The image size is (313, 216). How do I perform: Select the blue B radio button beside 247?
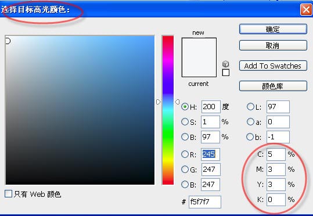coord(185,185)
